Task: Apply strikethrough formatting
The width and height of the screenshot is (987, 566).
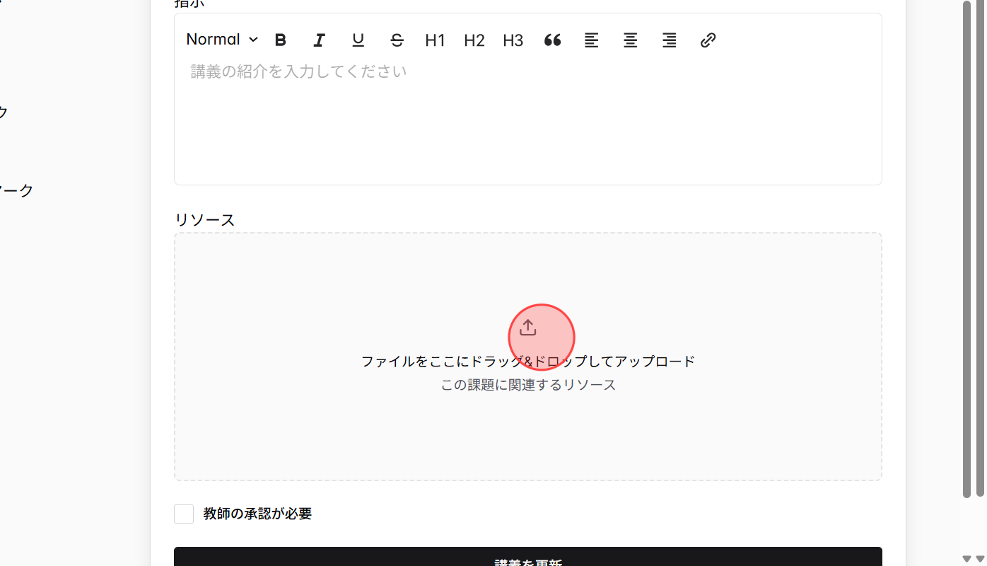Action: [x=397, y=40]
